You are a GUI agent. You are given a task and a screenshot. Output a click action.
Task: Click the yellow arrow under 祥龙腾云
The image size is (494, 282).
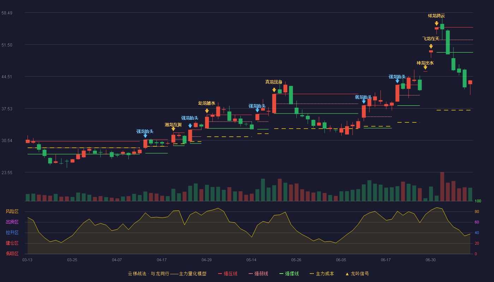(x=436, y=24)
